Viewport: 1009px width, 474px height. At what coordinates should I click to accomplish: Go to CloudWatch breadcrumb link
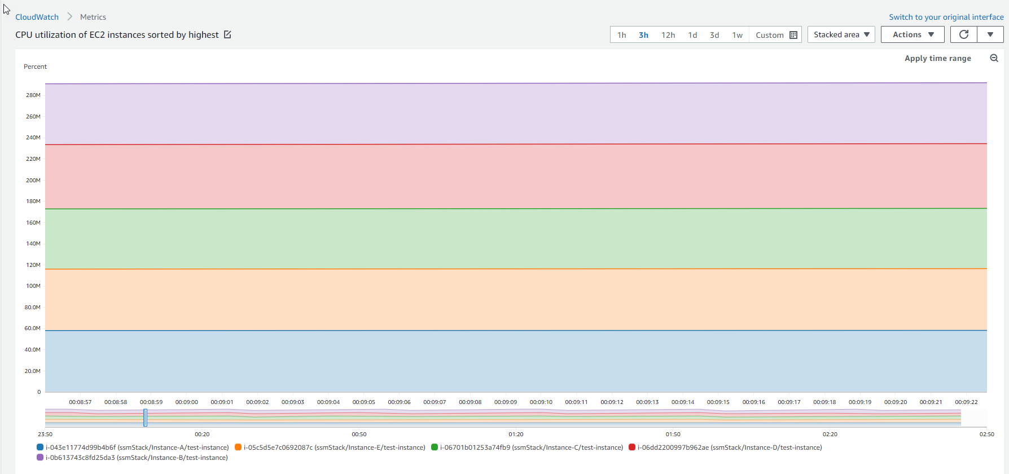[37, 17]
